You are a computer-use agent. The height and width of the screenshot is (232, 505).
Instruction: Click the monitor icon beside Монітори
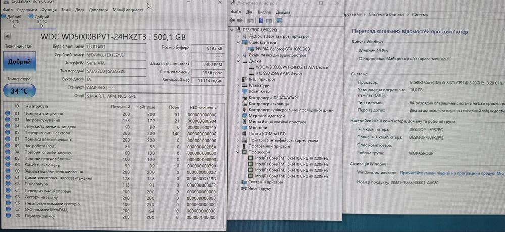[x=244, y=128]
